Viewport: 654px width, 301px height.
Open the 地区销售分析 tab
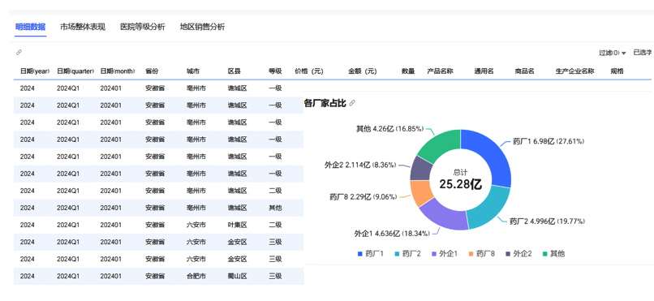pyautogui.click(x=202, y=27)
